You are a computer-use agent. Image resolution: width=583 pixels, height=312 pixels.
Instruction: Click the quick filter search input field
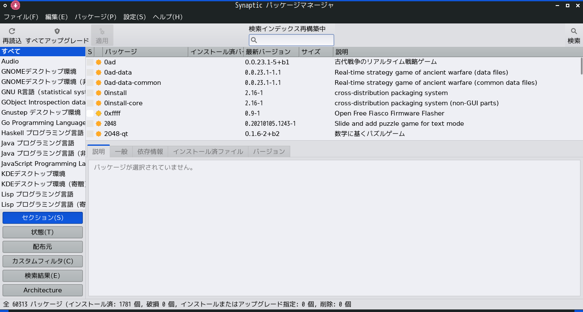(291, 40)
